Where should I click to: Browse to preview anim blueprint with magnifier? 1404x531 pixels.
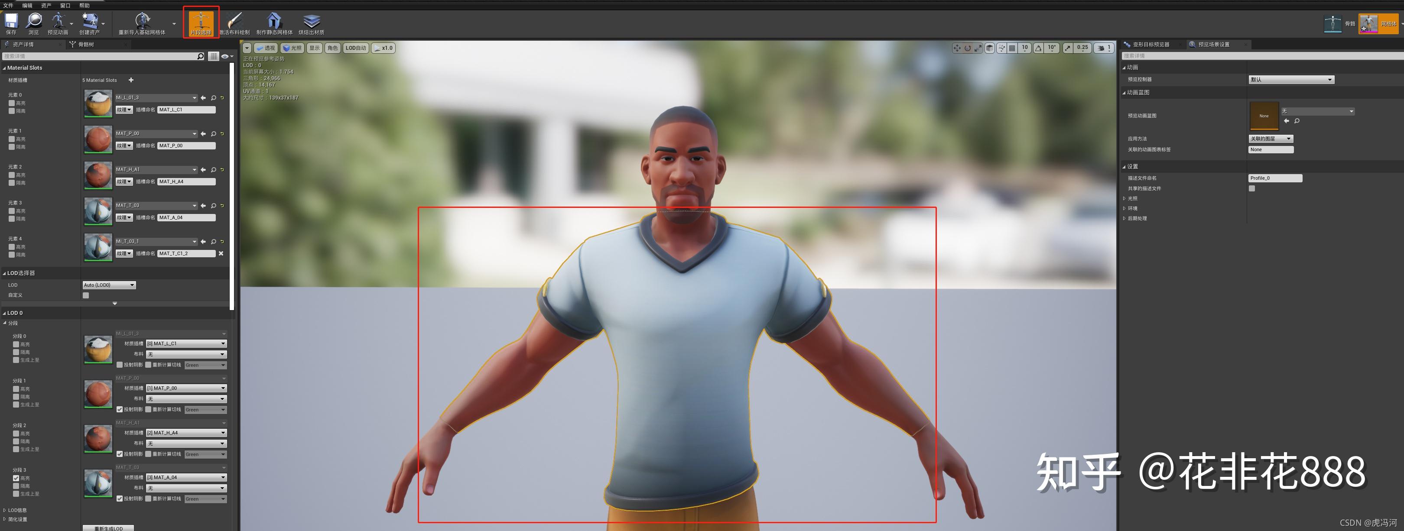point(1297,121)
